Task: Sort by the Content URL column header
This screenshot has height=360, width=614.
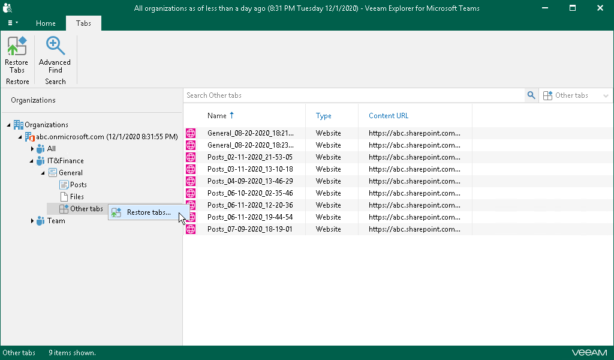Action: click(x=389, y=116)
